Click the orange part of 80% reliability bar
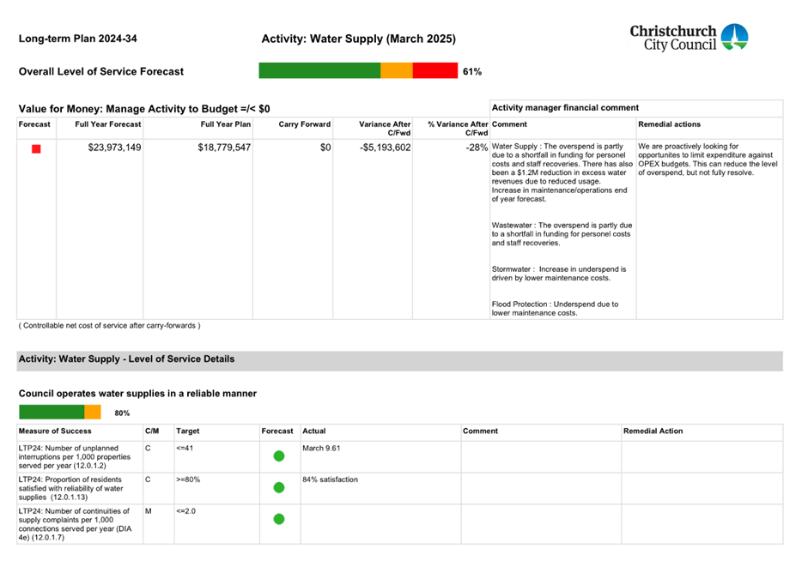 pyautogui.click(x=93, y=413)
